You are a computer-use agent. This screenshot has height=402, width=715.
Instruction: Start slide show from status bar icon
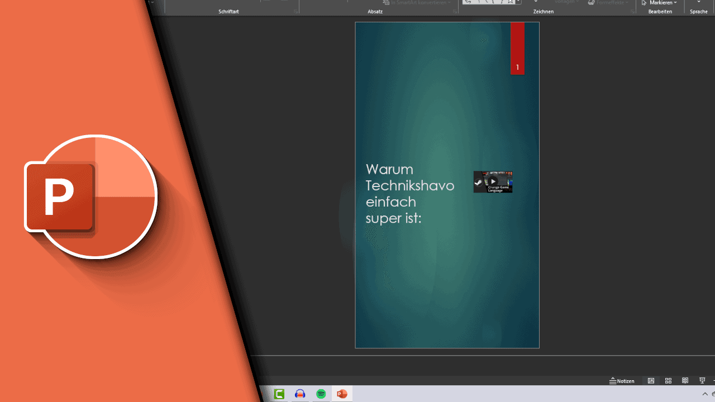point(702,381)
